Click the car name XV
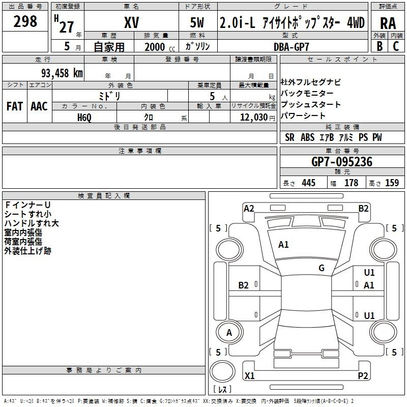This screenshot has width=407, height=407. click(132, 22)
